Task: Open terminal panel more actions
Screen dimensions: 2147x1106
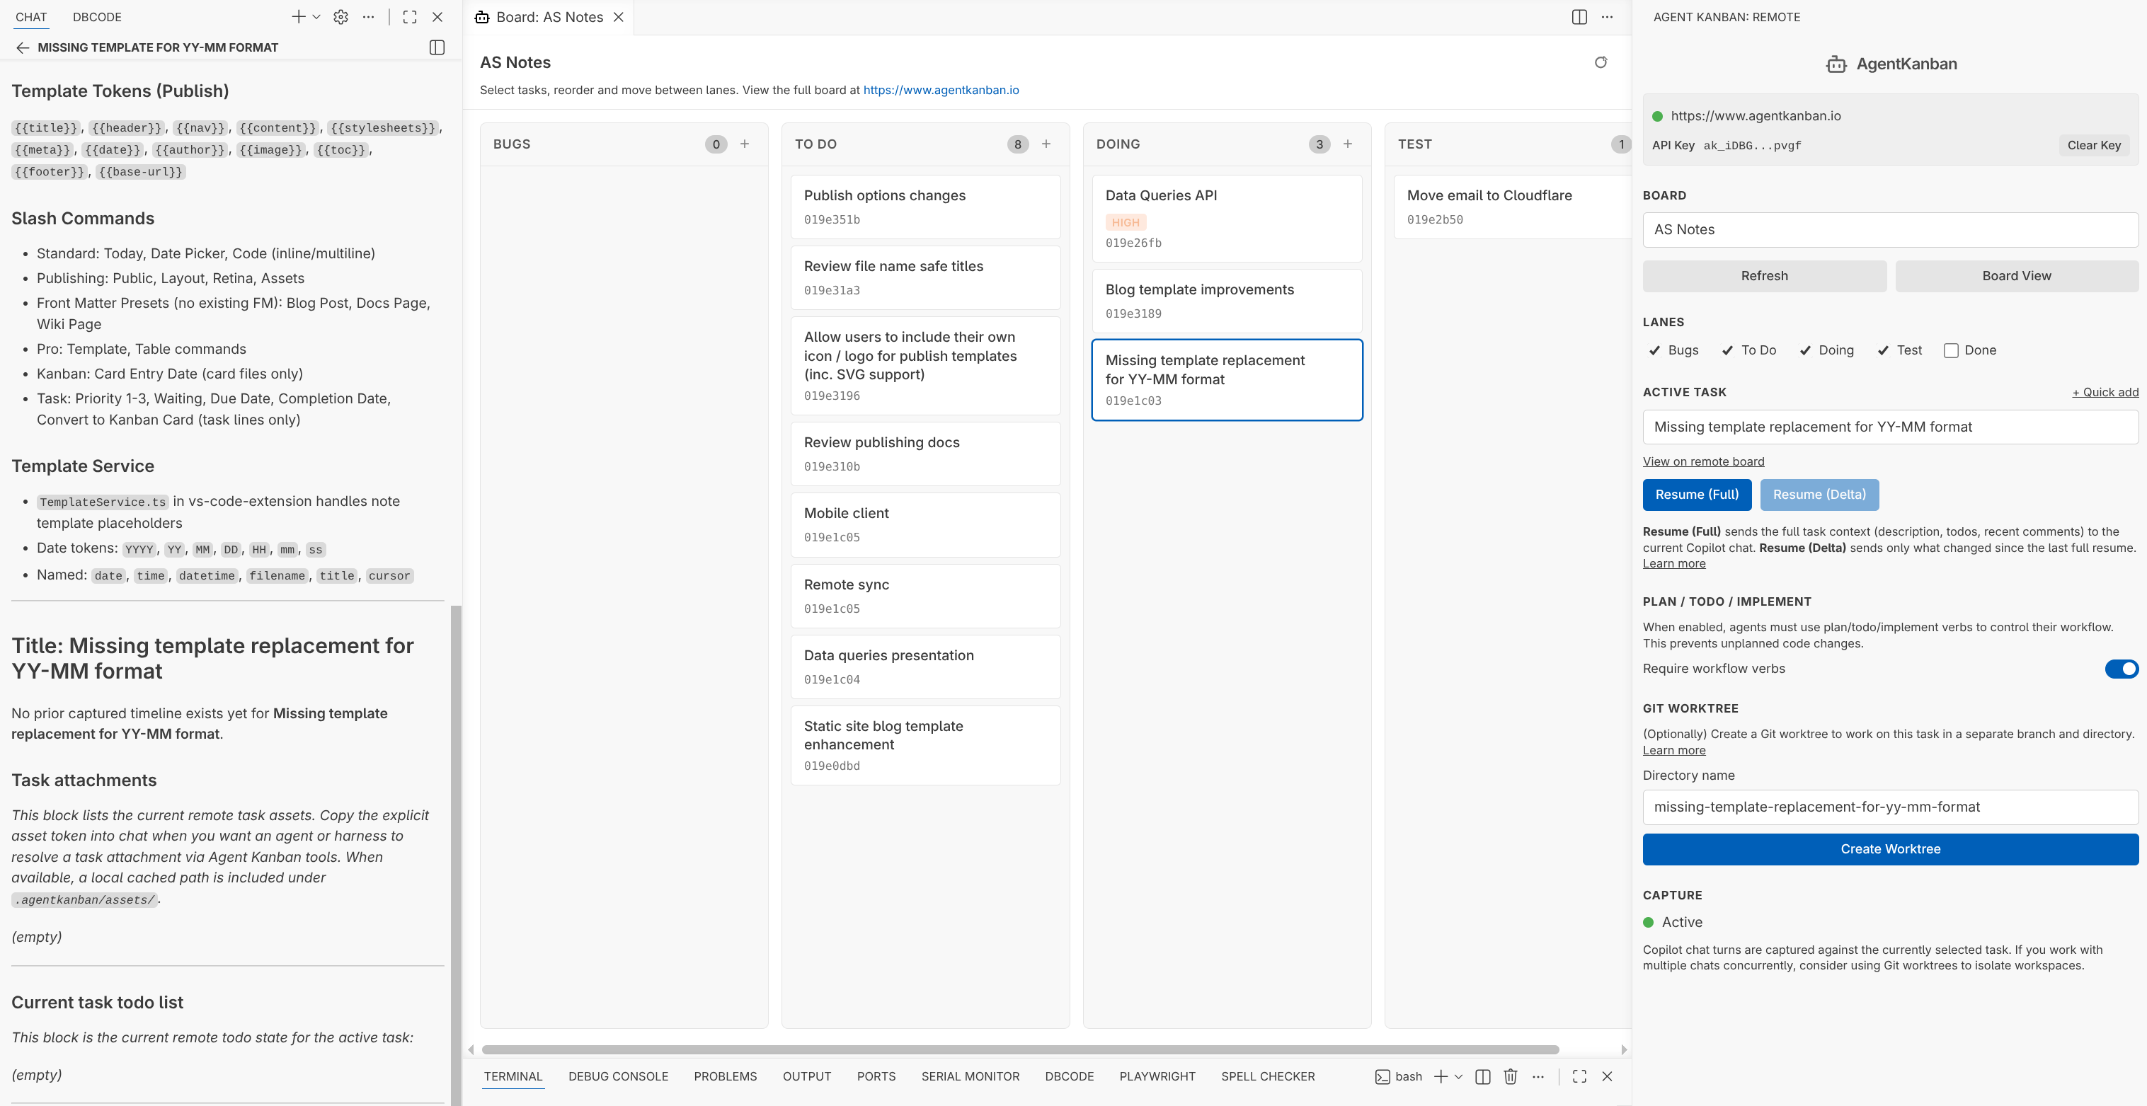Action: tap(1538, 1077)
